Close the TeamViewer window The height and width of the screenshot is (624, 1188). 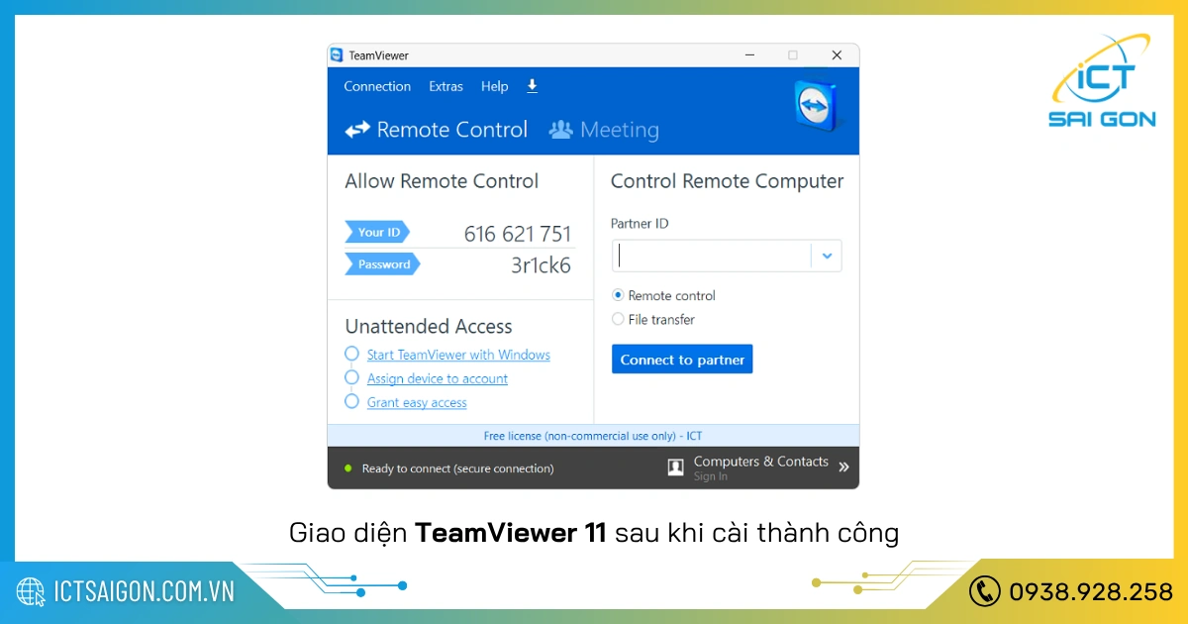tap(837, 55)
